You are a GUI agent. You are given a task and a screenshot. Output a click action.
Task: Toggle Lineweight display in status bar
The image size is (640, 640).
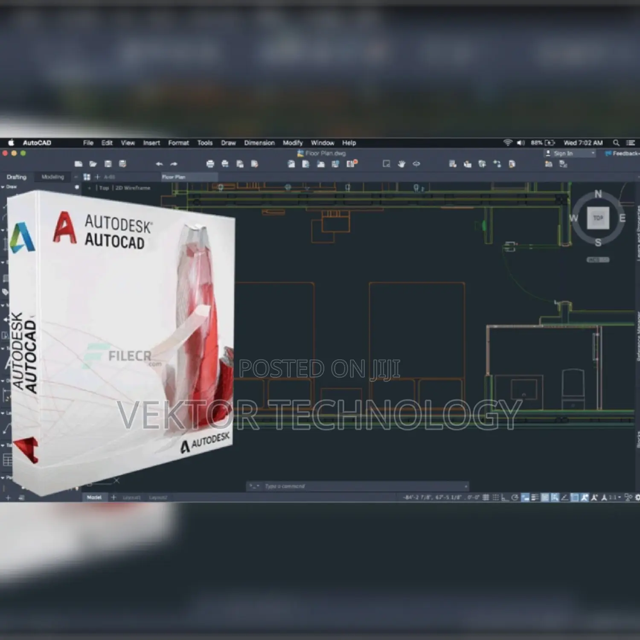[535, 497]
